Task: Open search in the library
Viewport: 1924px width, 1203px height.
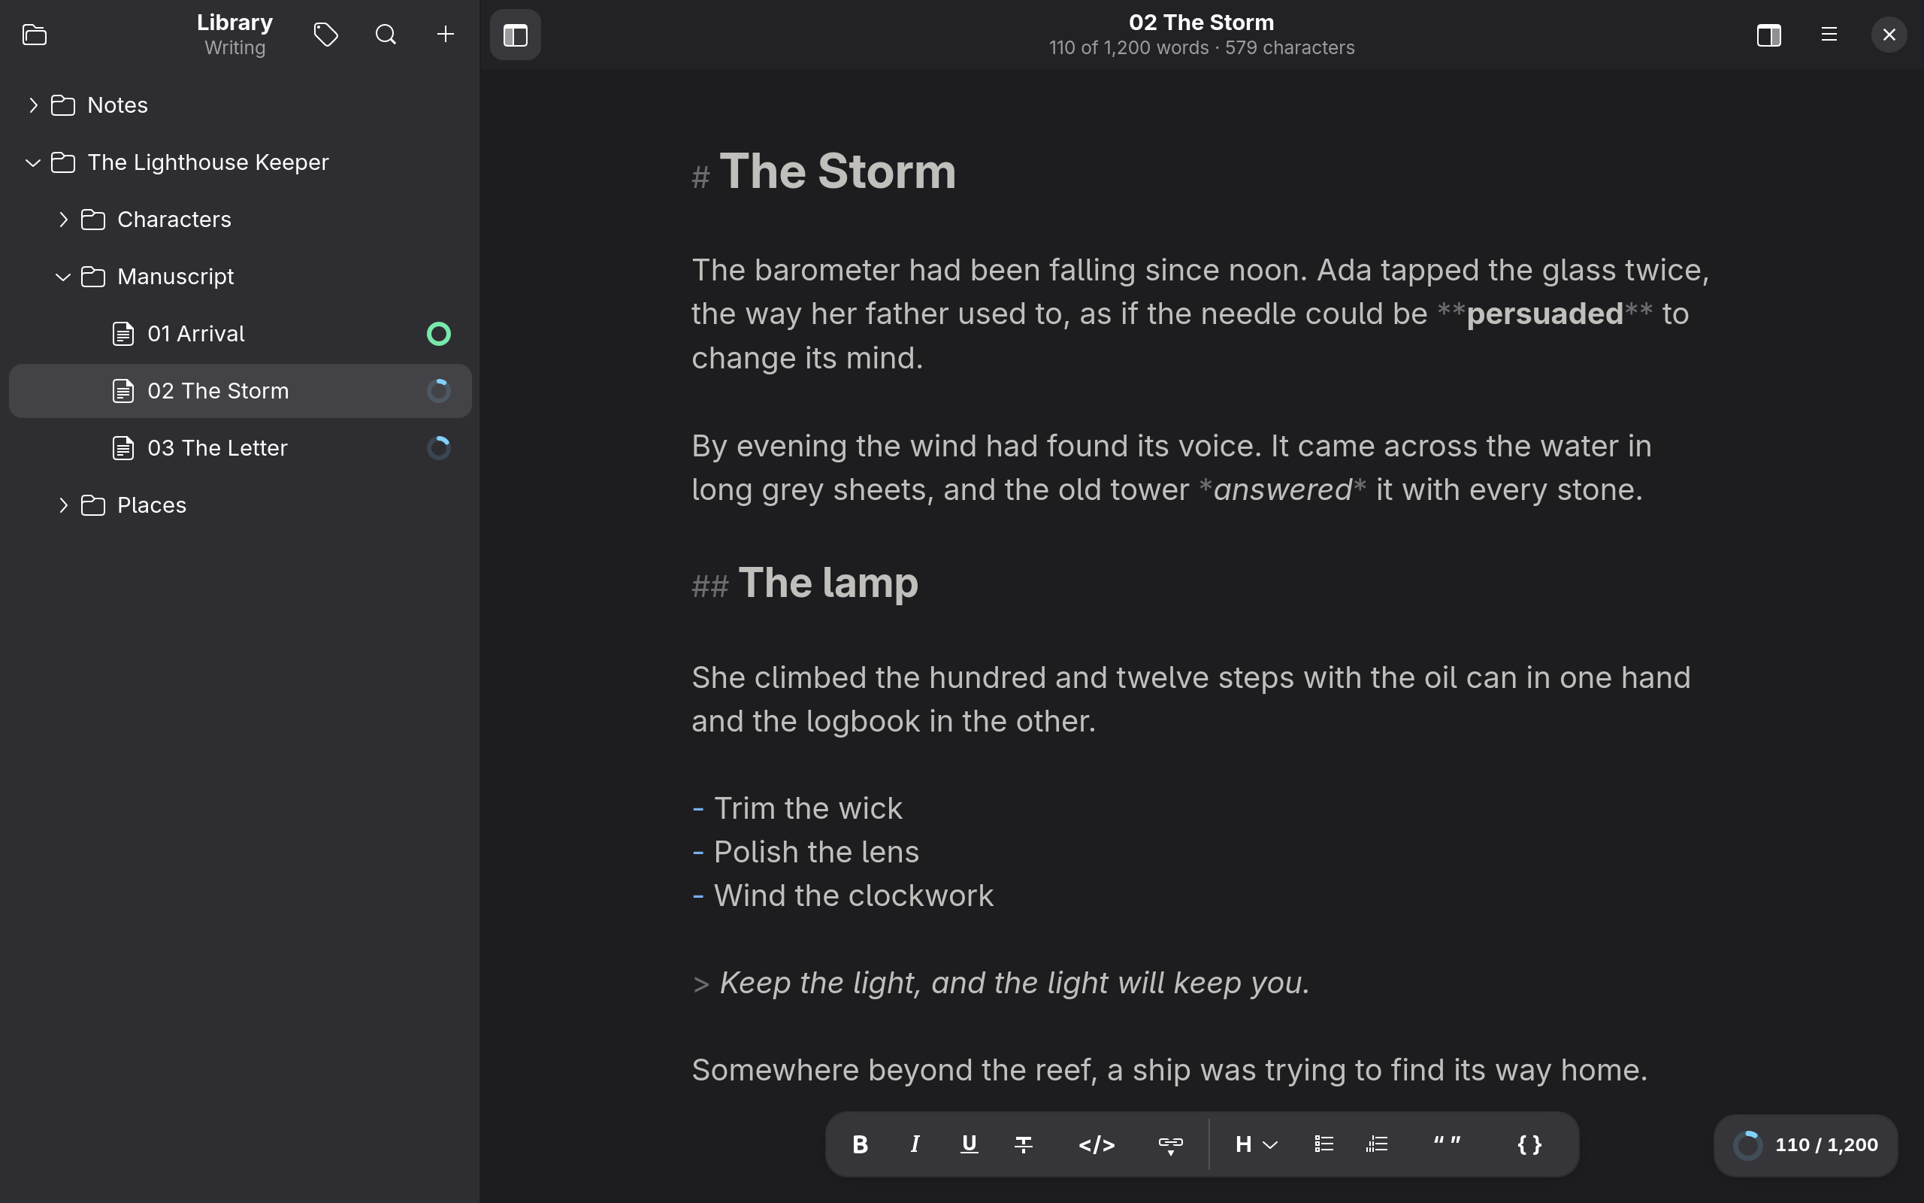Action: [x=386, y=35]
